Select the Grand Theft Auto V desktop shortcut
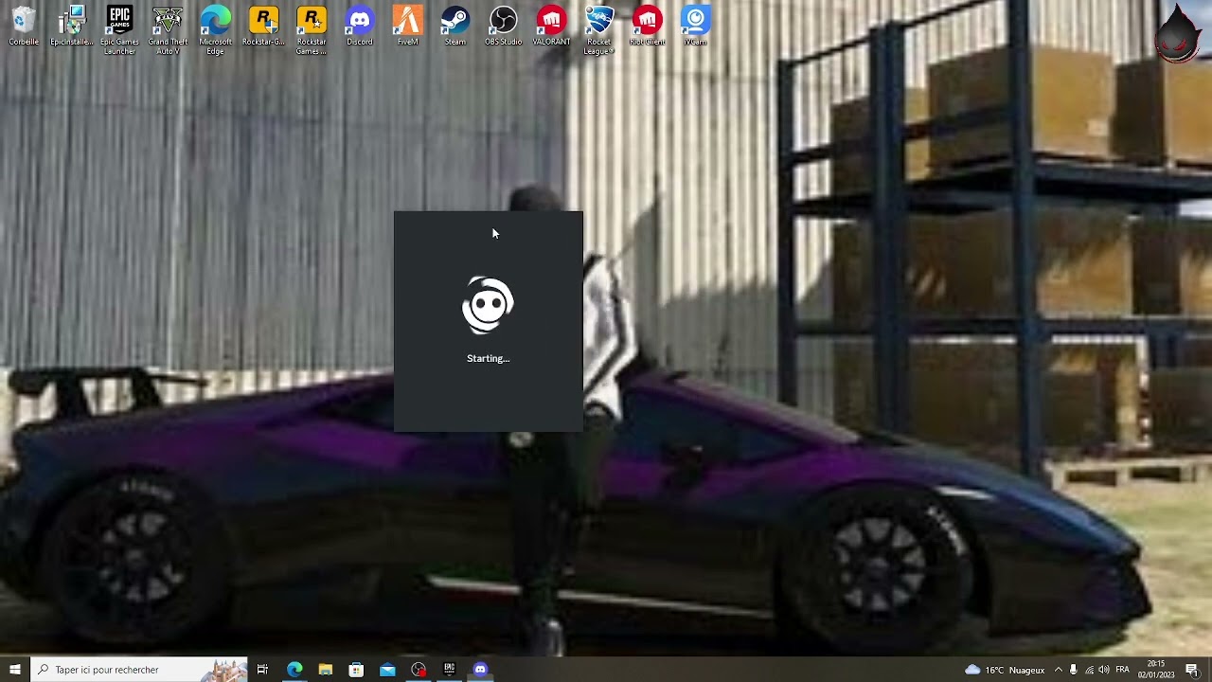The height and width of the screenshot is (682, 1212). pyautogui.click(x=168, y=30)
